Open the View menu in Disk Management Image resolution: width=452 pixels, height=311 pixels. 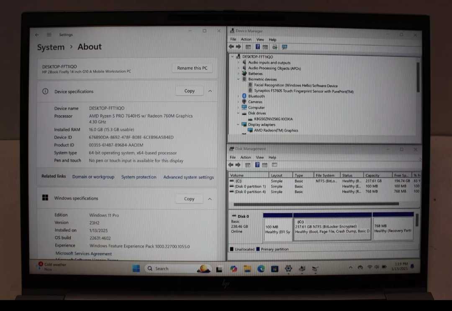[260, 157]
